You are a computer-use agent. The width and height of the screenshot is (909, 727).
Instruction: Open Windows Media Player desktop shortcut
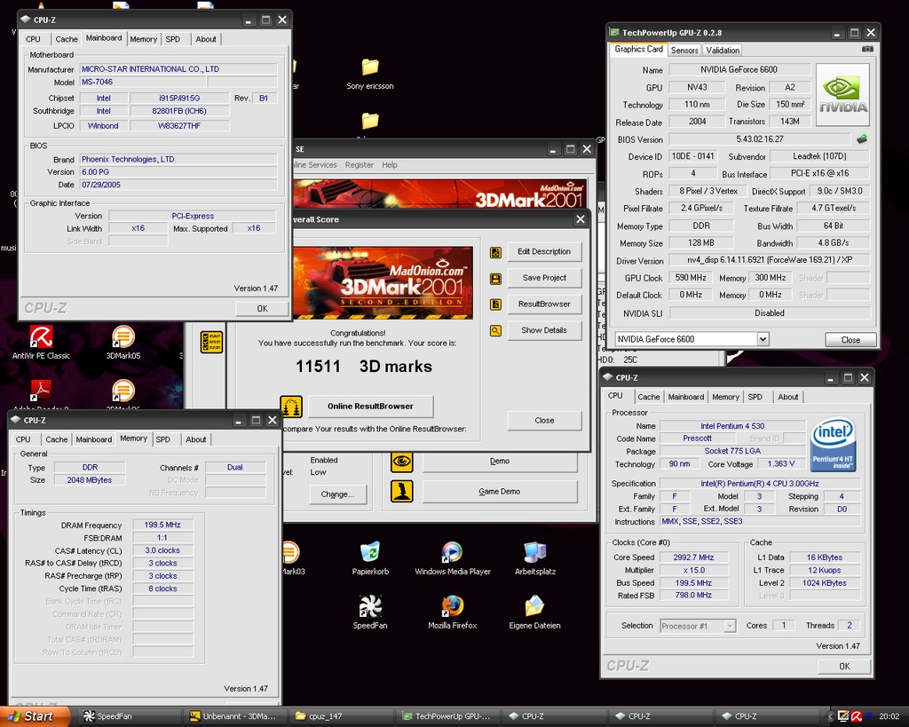[x=453, y=558]
